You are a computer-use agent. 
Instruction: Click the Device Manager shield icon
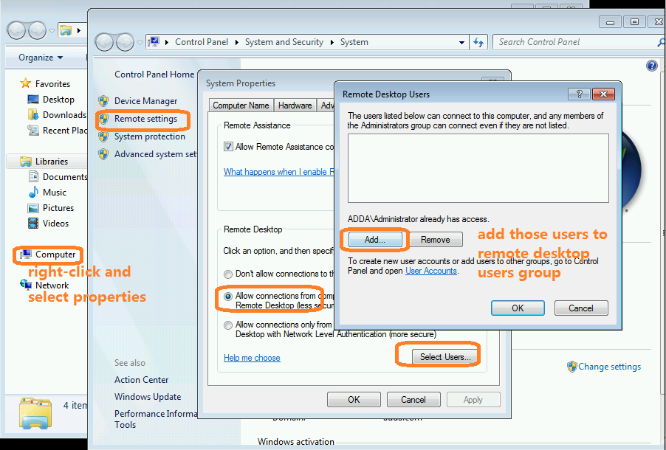(x=103, y=101)
